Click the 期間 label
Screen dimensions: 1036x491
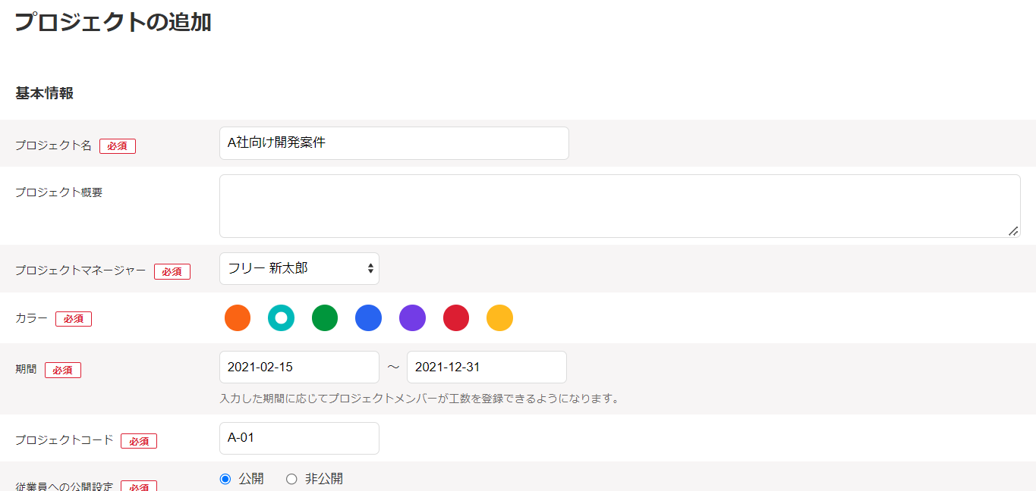click(26, 370)
